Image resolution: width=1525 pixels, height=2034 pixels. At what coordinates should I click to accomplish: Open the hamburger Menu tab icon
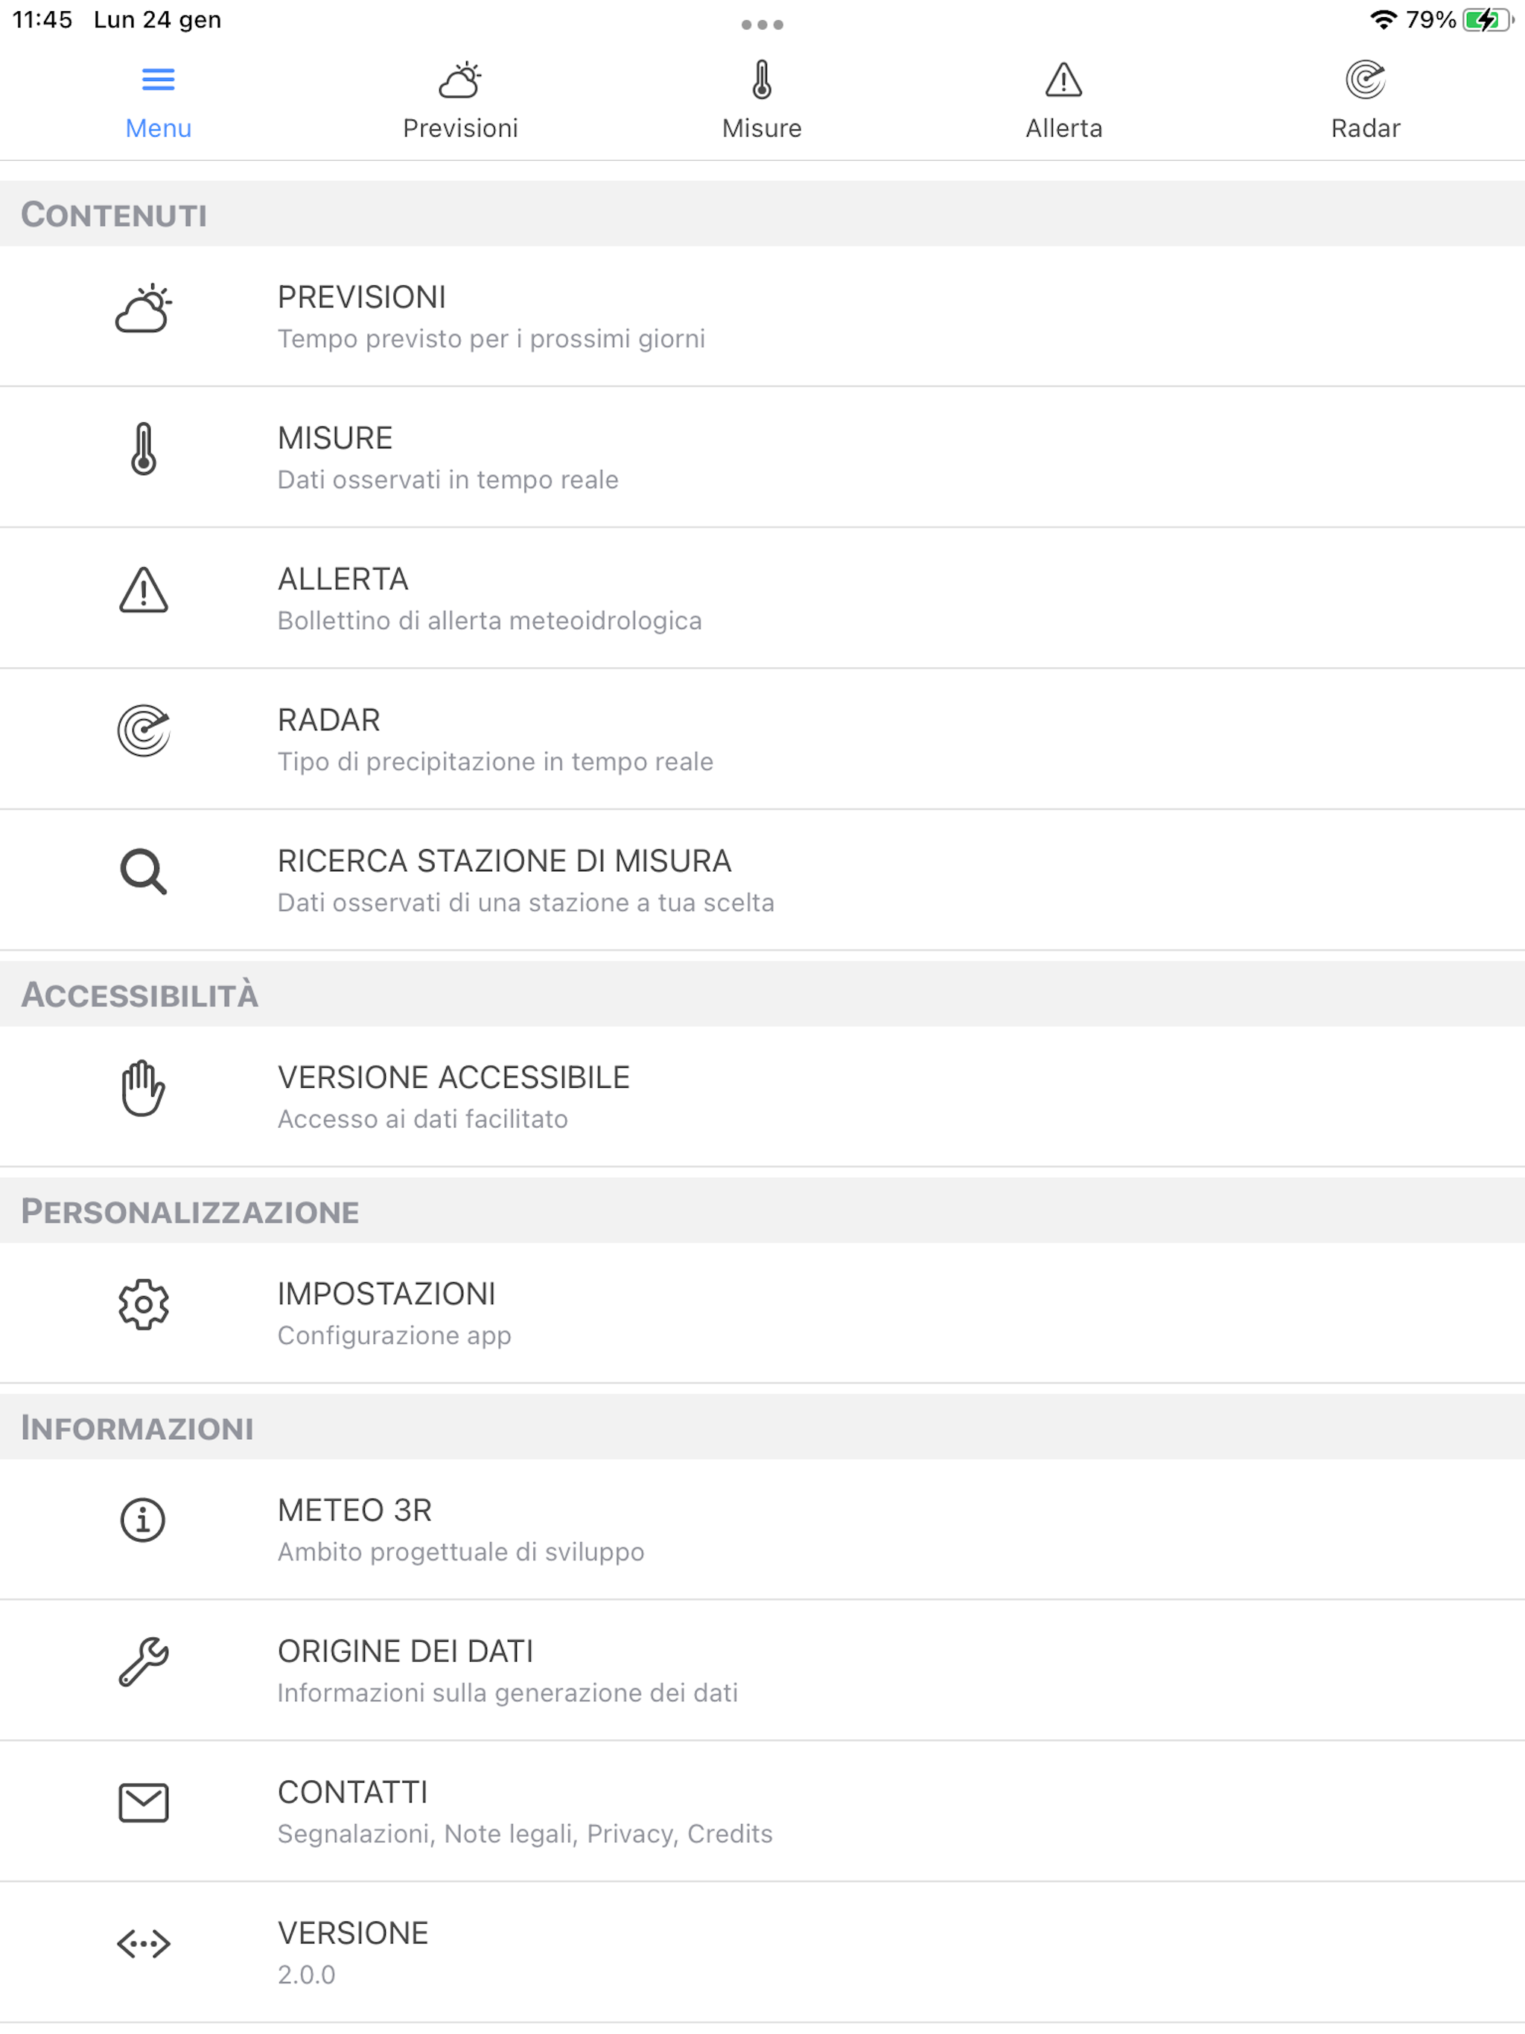pyautogui.click(x=158, y=80)
